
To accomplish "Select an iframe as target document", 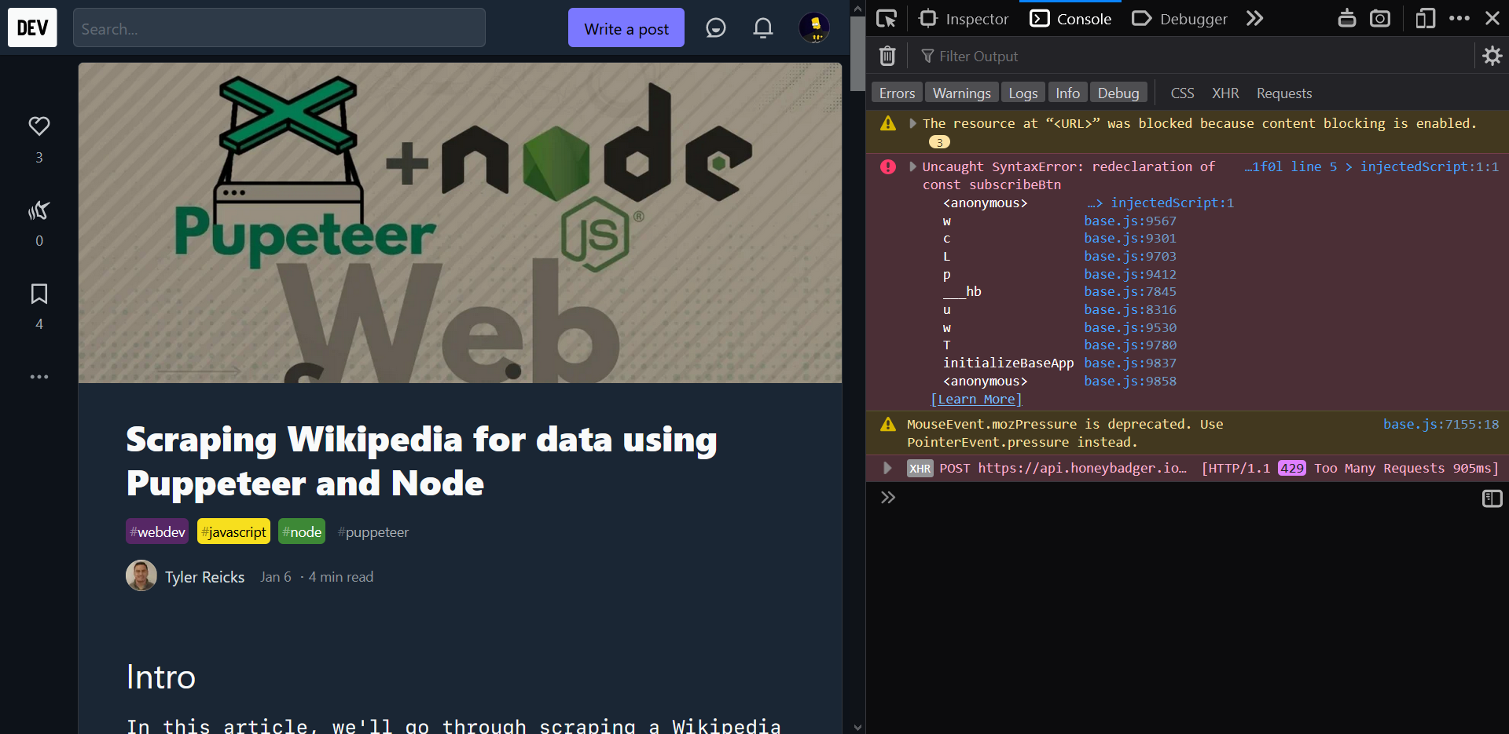I will pos(1346,18).
